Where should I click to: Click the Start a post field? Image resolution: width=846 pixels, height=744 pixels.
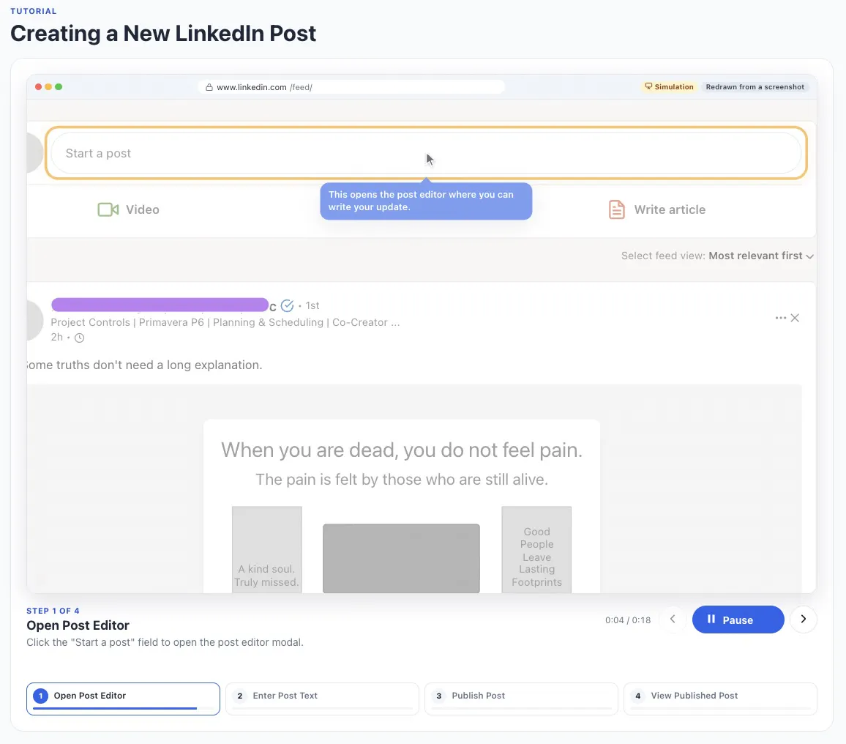click(x=426, y=153)
